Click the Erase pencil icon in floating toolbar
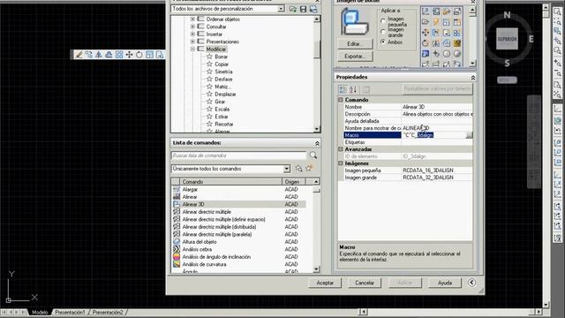 coord(79,55)
